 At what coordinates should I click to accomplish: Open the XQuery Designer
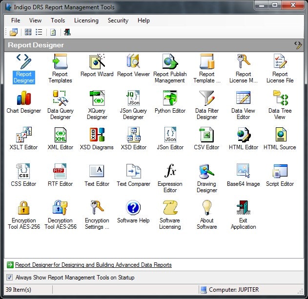pyautogui.click(x=97, y=105)
